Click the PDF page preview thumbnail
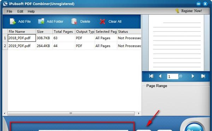212x131 pixels. tap(176, 43)
